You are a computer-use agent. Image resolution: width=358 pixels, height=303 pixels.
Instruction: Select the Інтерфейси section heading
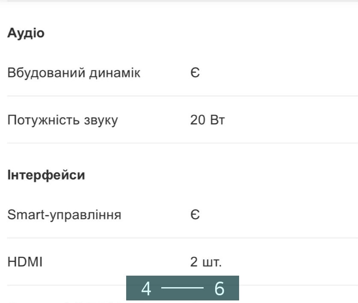44,174
